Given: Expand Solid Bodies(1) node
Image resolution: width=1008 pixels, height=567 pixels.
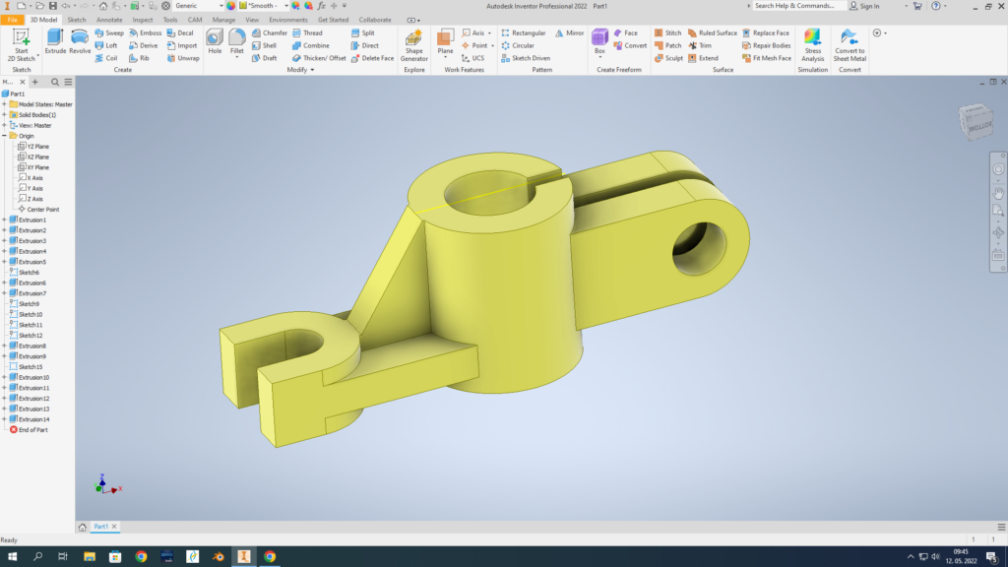Looking at the screenshot, I should 5,114.
